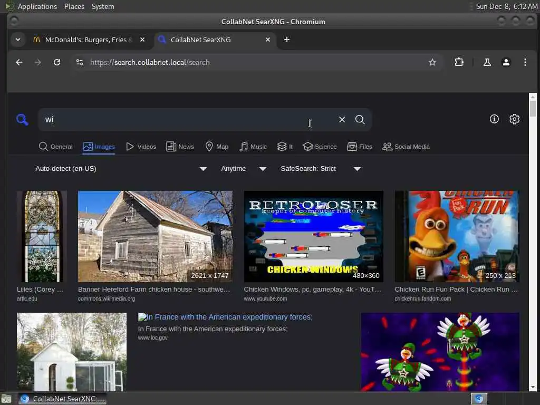
Task: Switch to the Music category
Action: point(253,147)
